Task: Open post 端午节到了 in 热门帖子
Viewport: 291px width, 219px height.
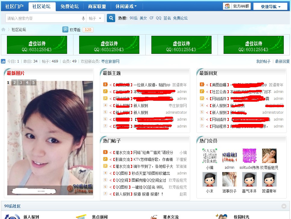Action: pyautogui.click(x=153, y=166)
